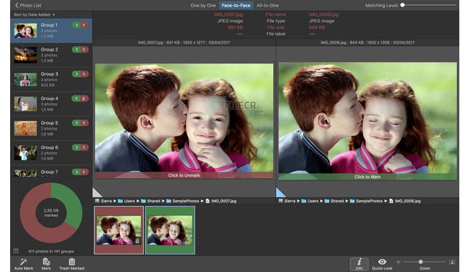Screen dimensions: 470x272
Task: Click the panel toggle icon beside photos count
Action: tap(16, 251)
